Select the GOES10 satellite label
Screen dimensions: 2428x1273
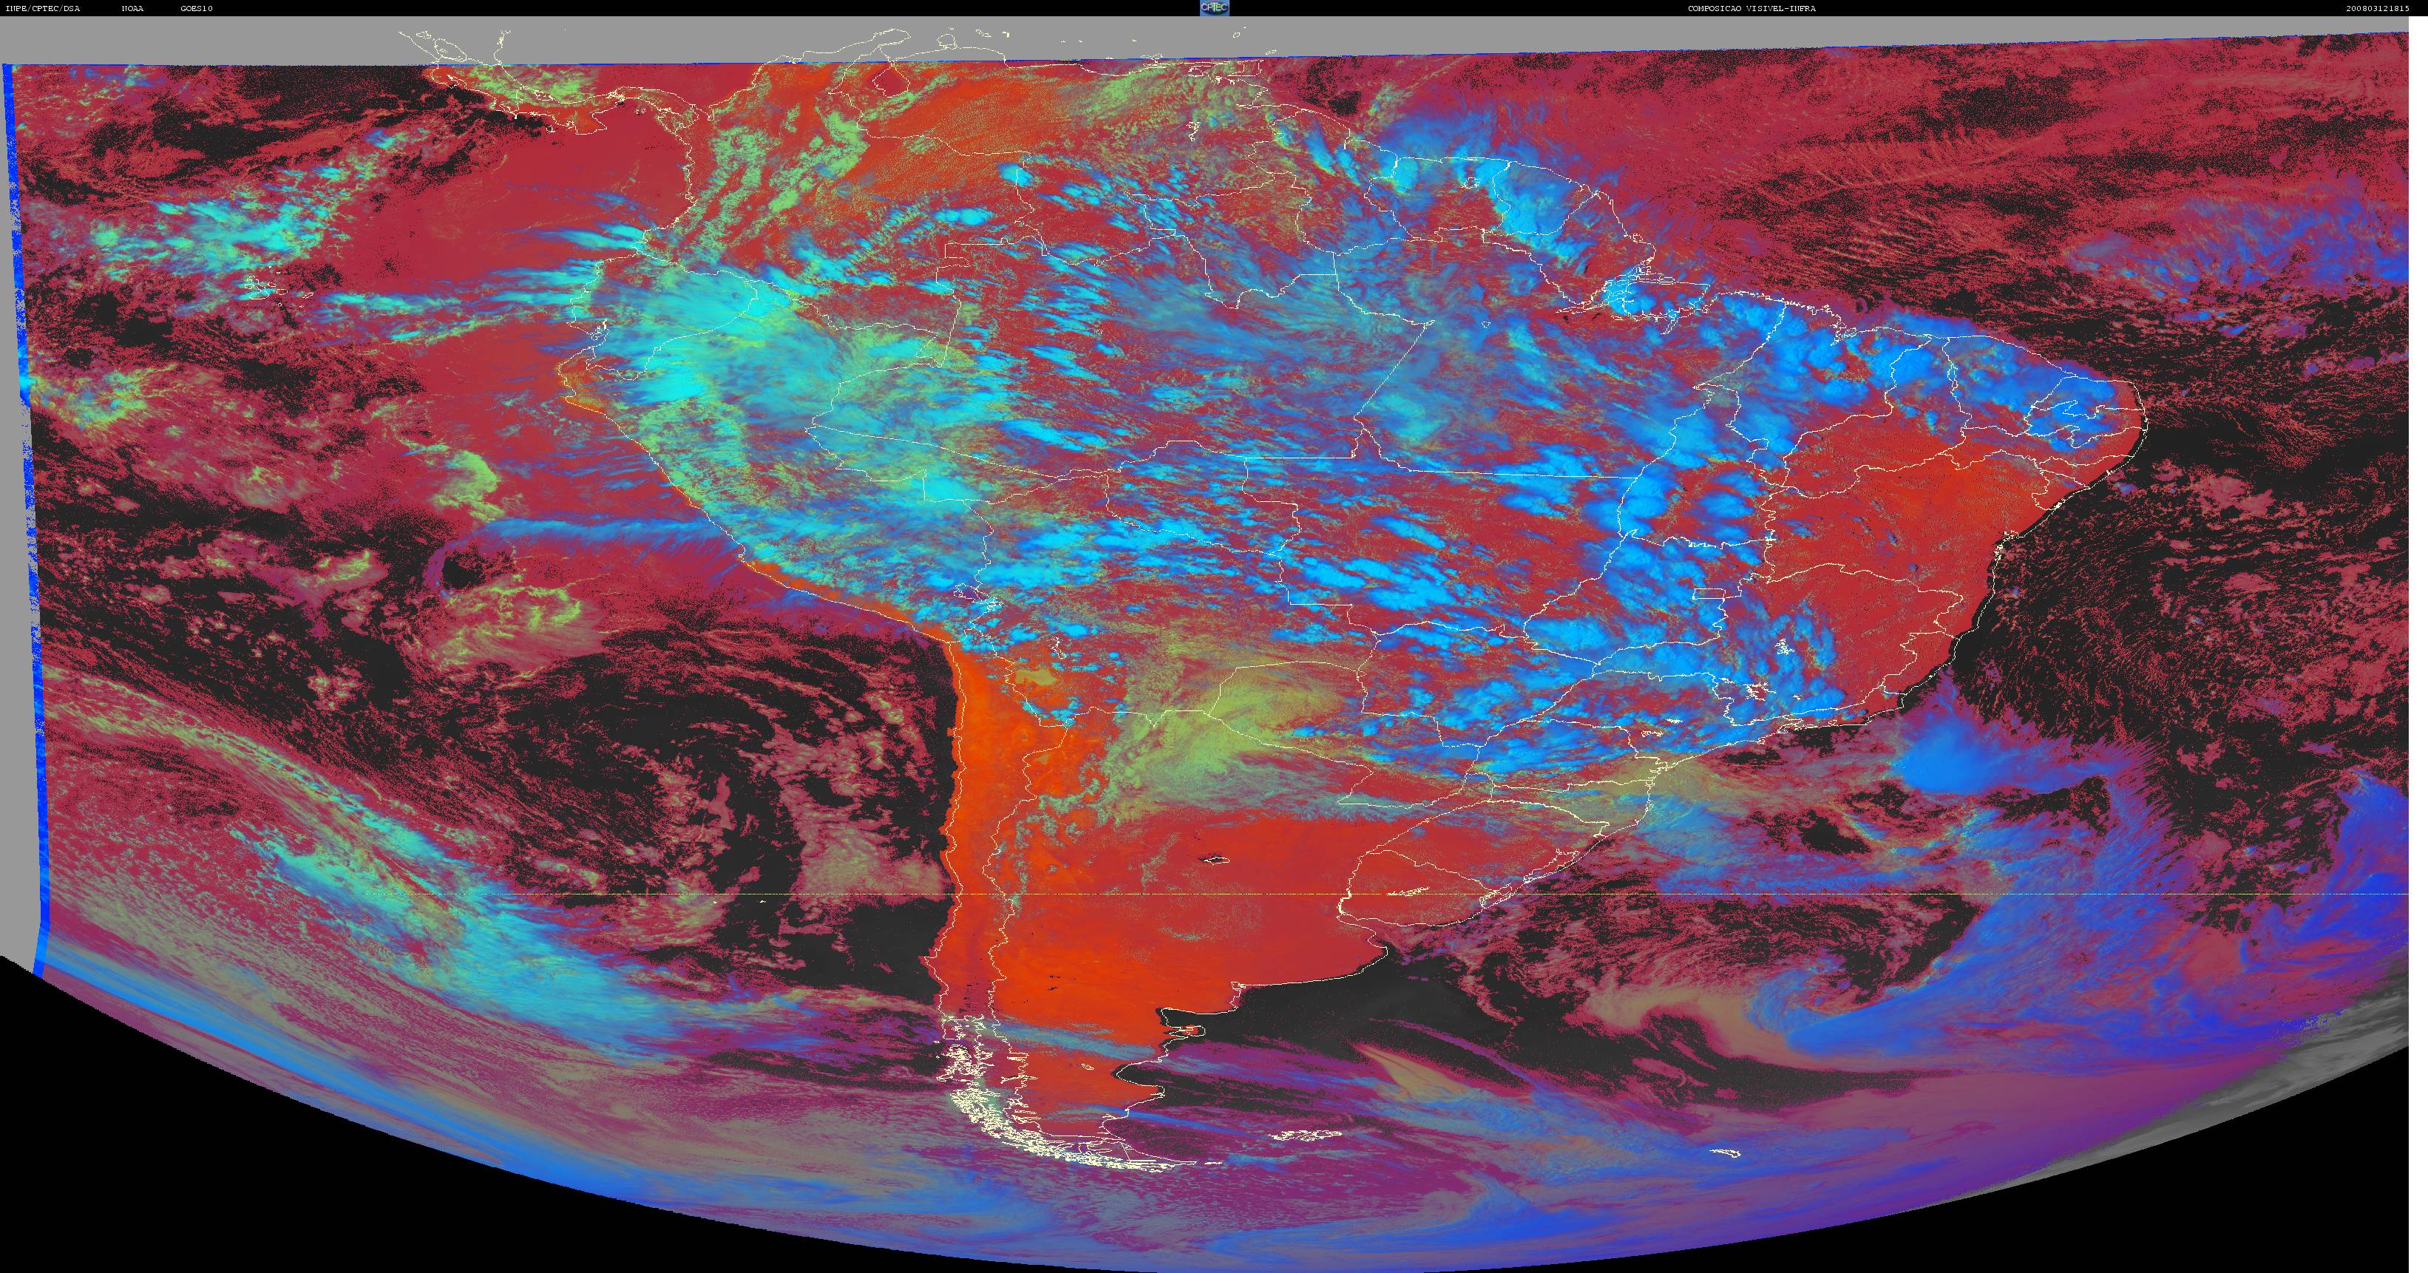click(197, 8)
